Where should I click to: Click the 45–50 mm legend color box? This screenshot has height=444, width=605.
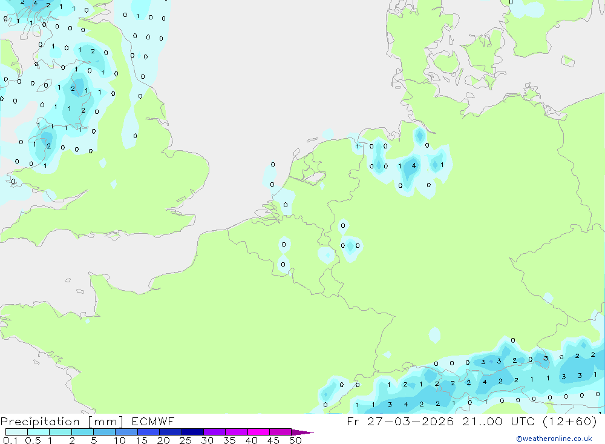pyautogui.click(x=281, y=432)
